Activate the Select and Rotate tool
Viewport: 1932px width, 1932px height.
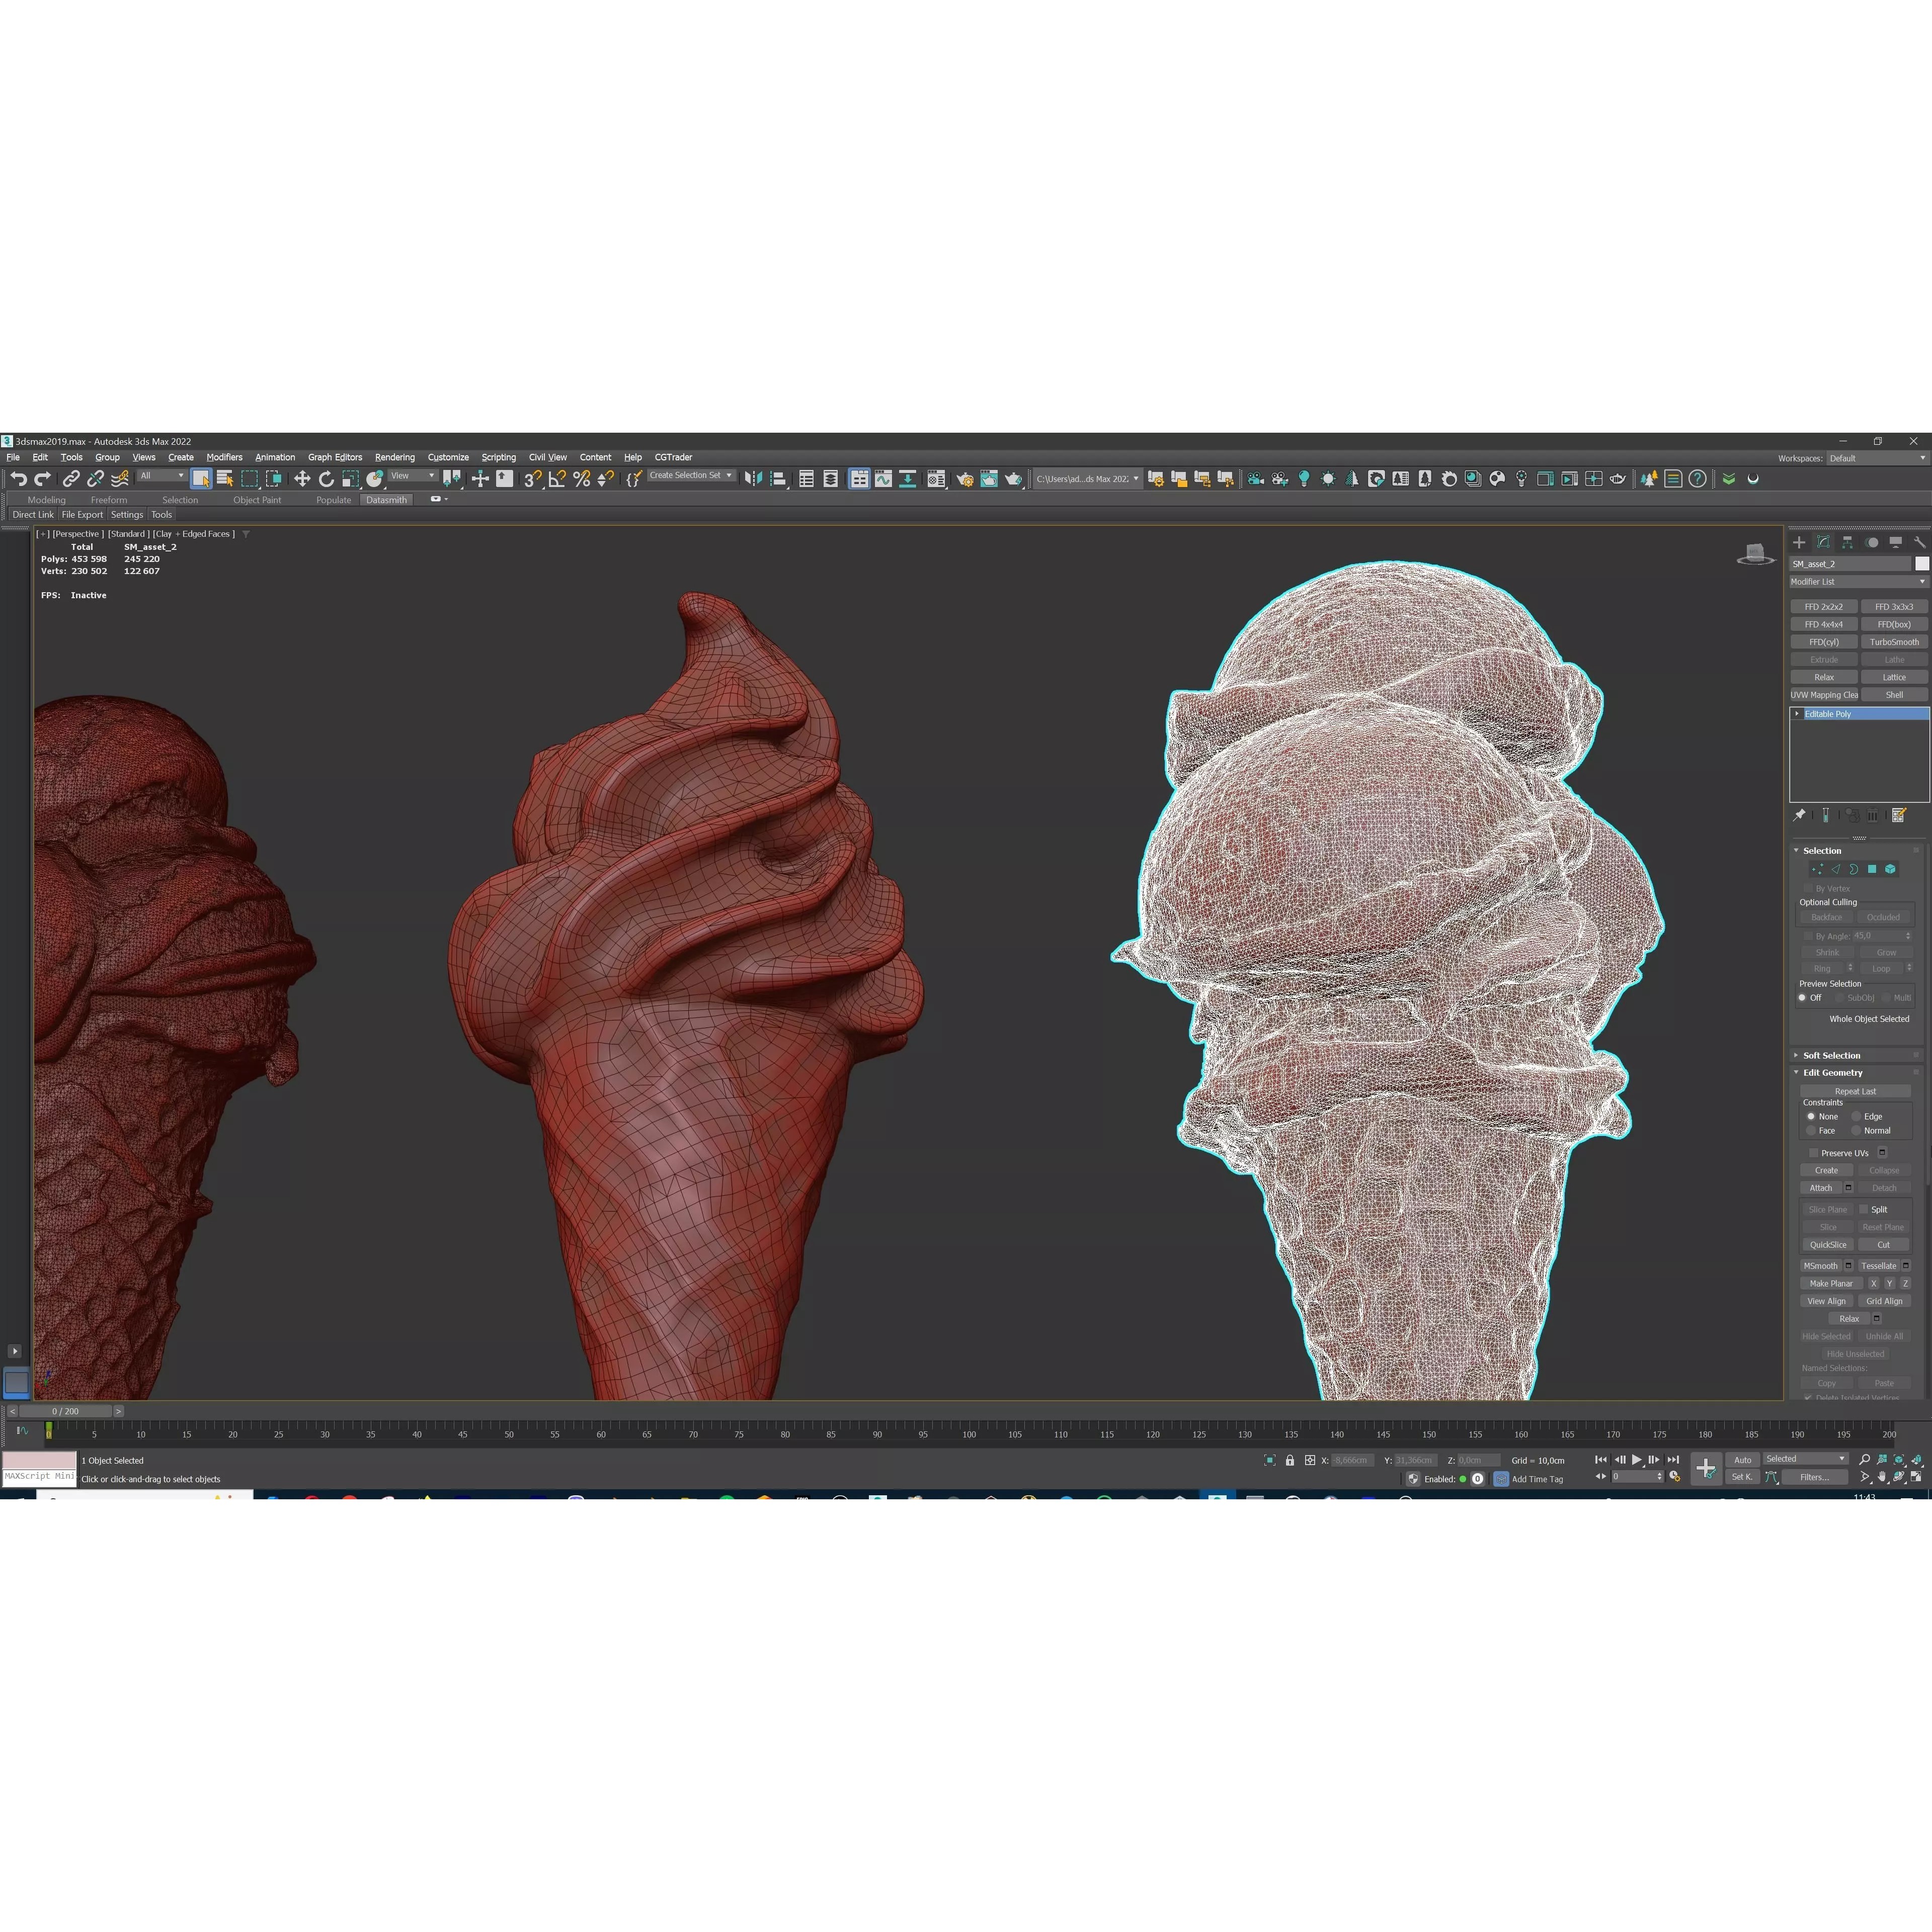[327, 478]
